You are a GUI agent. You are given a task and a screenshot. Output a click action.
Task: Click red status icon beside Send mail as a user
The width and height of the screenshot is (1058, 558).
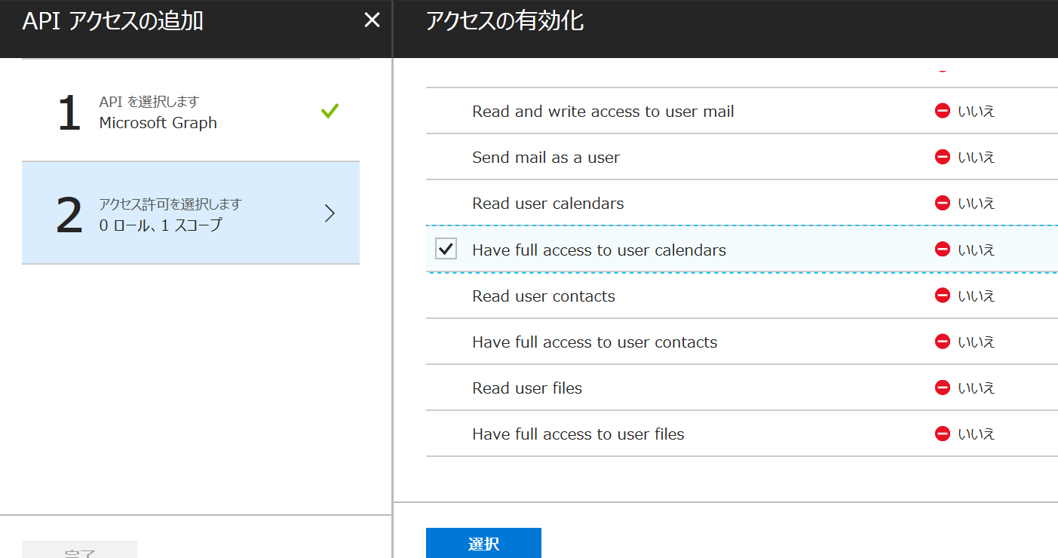(942, 157)
